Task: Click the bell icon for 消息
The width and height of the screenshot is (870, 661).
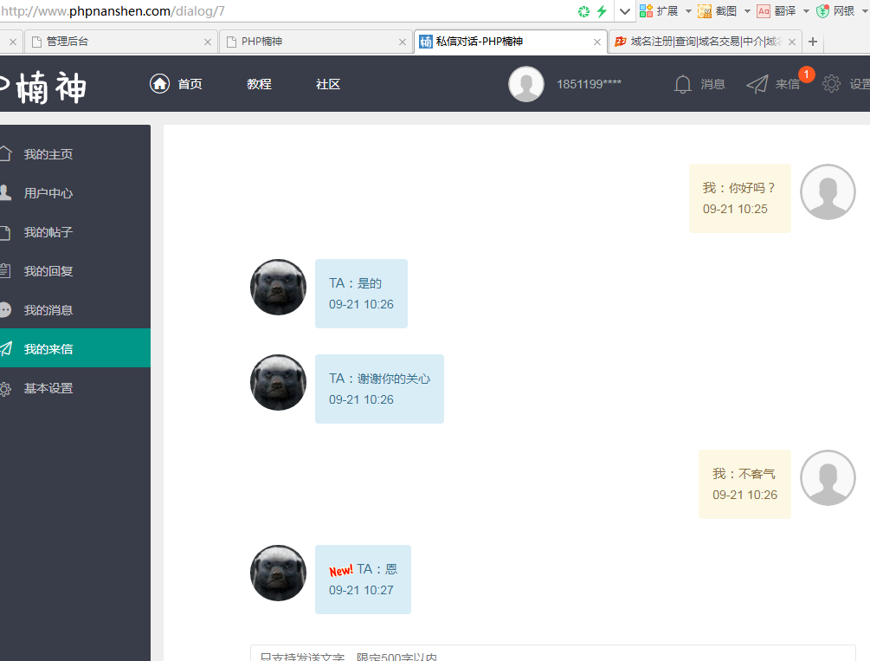Action: (682, 84)
